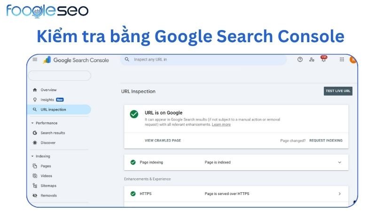Click the Discover asterisk icon
Screen dimensions: 376x211
tap(35, 143)
